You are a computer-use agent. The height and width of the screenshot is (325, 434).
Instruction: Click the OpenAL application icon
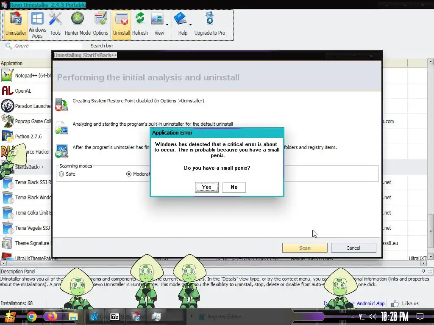tap(8, 91)
